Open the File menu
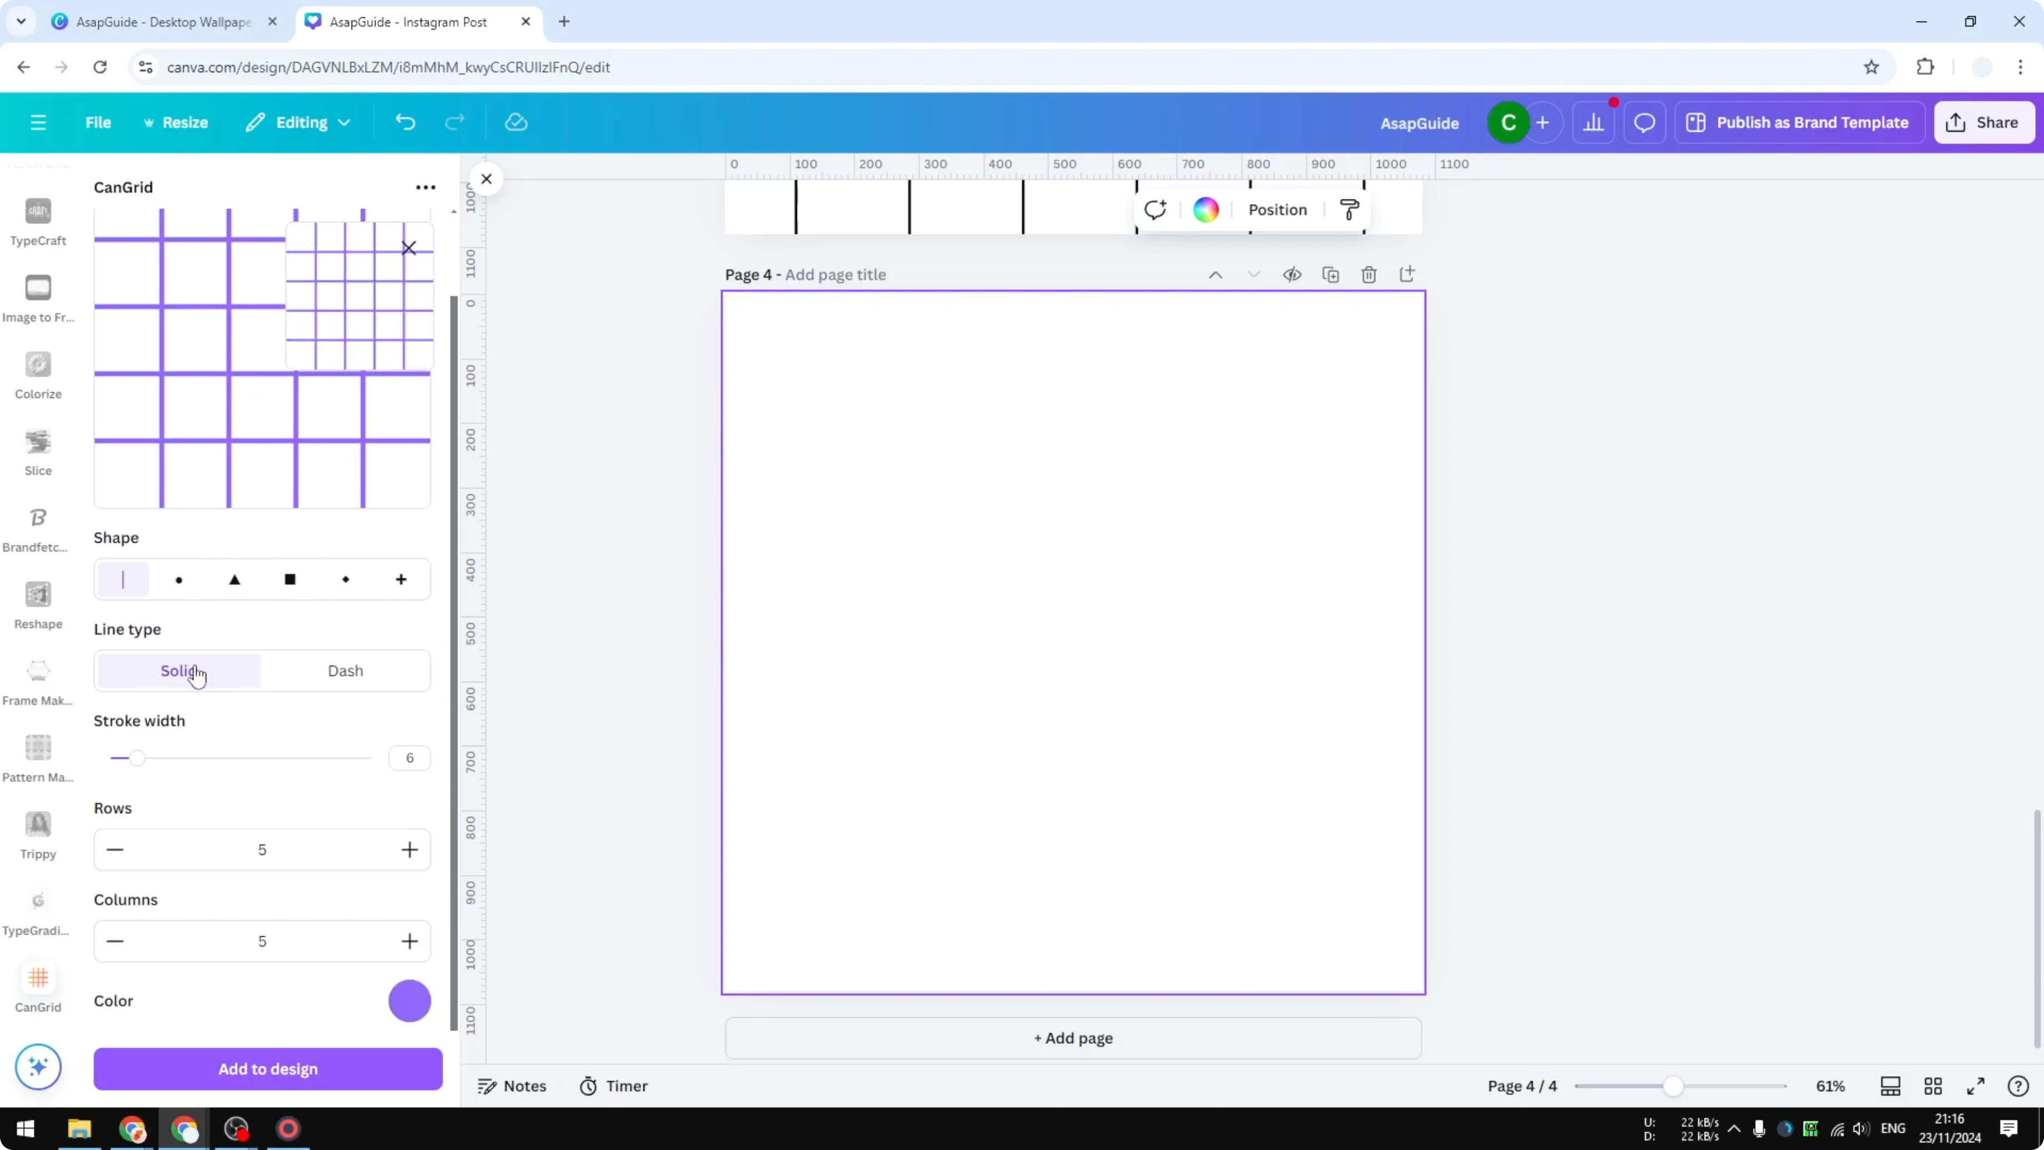 click(98, 122)
